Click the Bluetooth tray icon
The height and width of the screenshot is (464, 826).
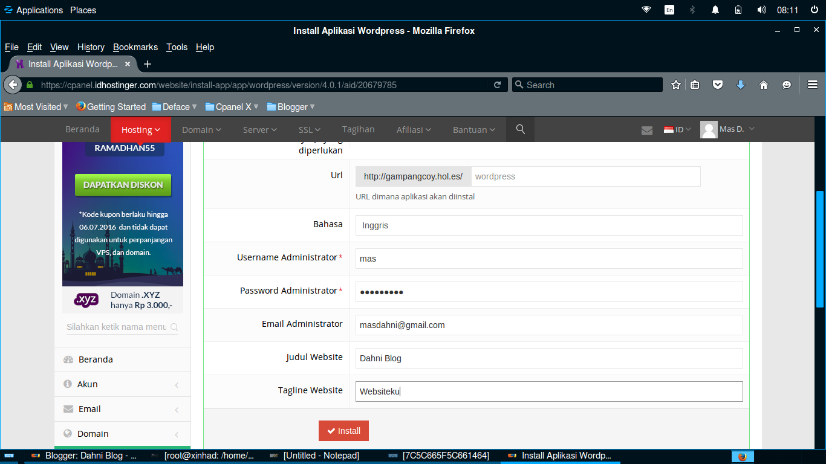pos(693,10)
